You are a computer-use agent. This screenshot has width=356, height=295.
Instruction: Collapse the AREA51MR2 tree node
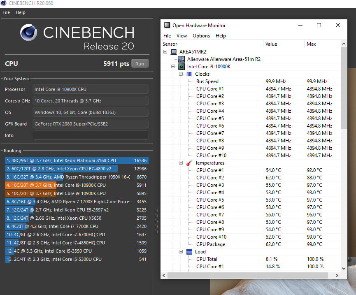tap(165, 52)
